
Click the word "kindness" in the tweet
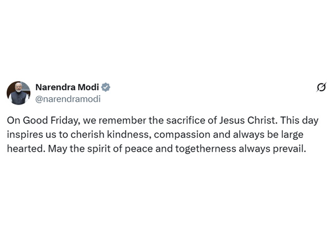[x=129, y=135]
